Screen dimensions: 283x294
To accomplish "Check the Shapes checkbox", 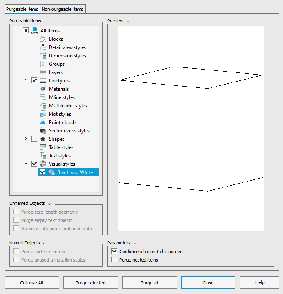I will 34,139.
